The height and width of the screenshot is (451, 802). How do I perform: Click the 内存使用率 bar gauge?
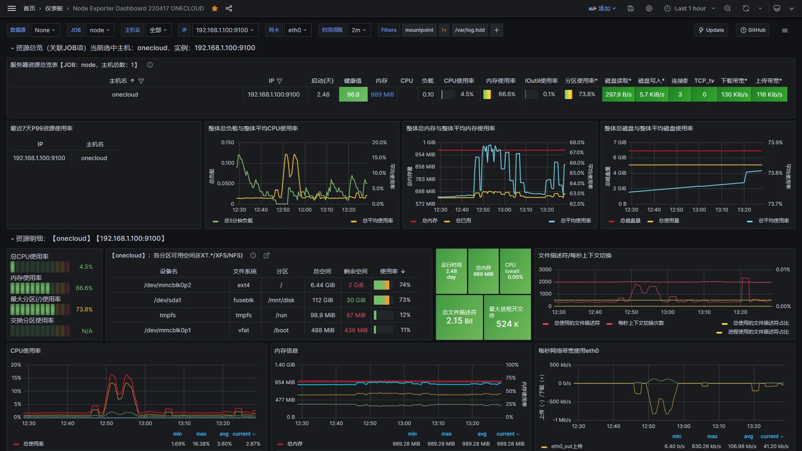coord(40,288)
